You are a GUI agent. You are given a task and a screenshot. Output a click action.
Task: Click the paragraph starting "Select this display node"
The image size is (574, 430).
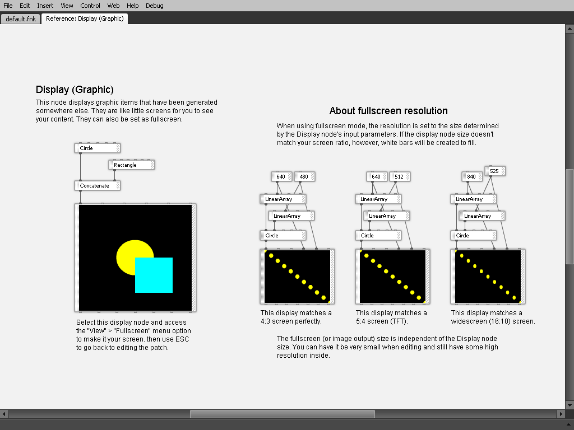pyautogui.click(x=133, y=335)
